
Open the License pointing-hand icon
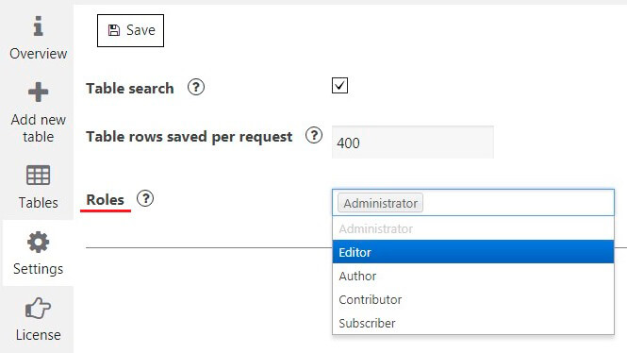[38, 309]
